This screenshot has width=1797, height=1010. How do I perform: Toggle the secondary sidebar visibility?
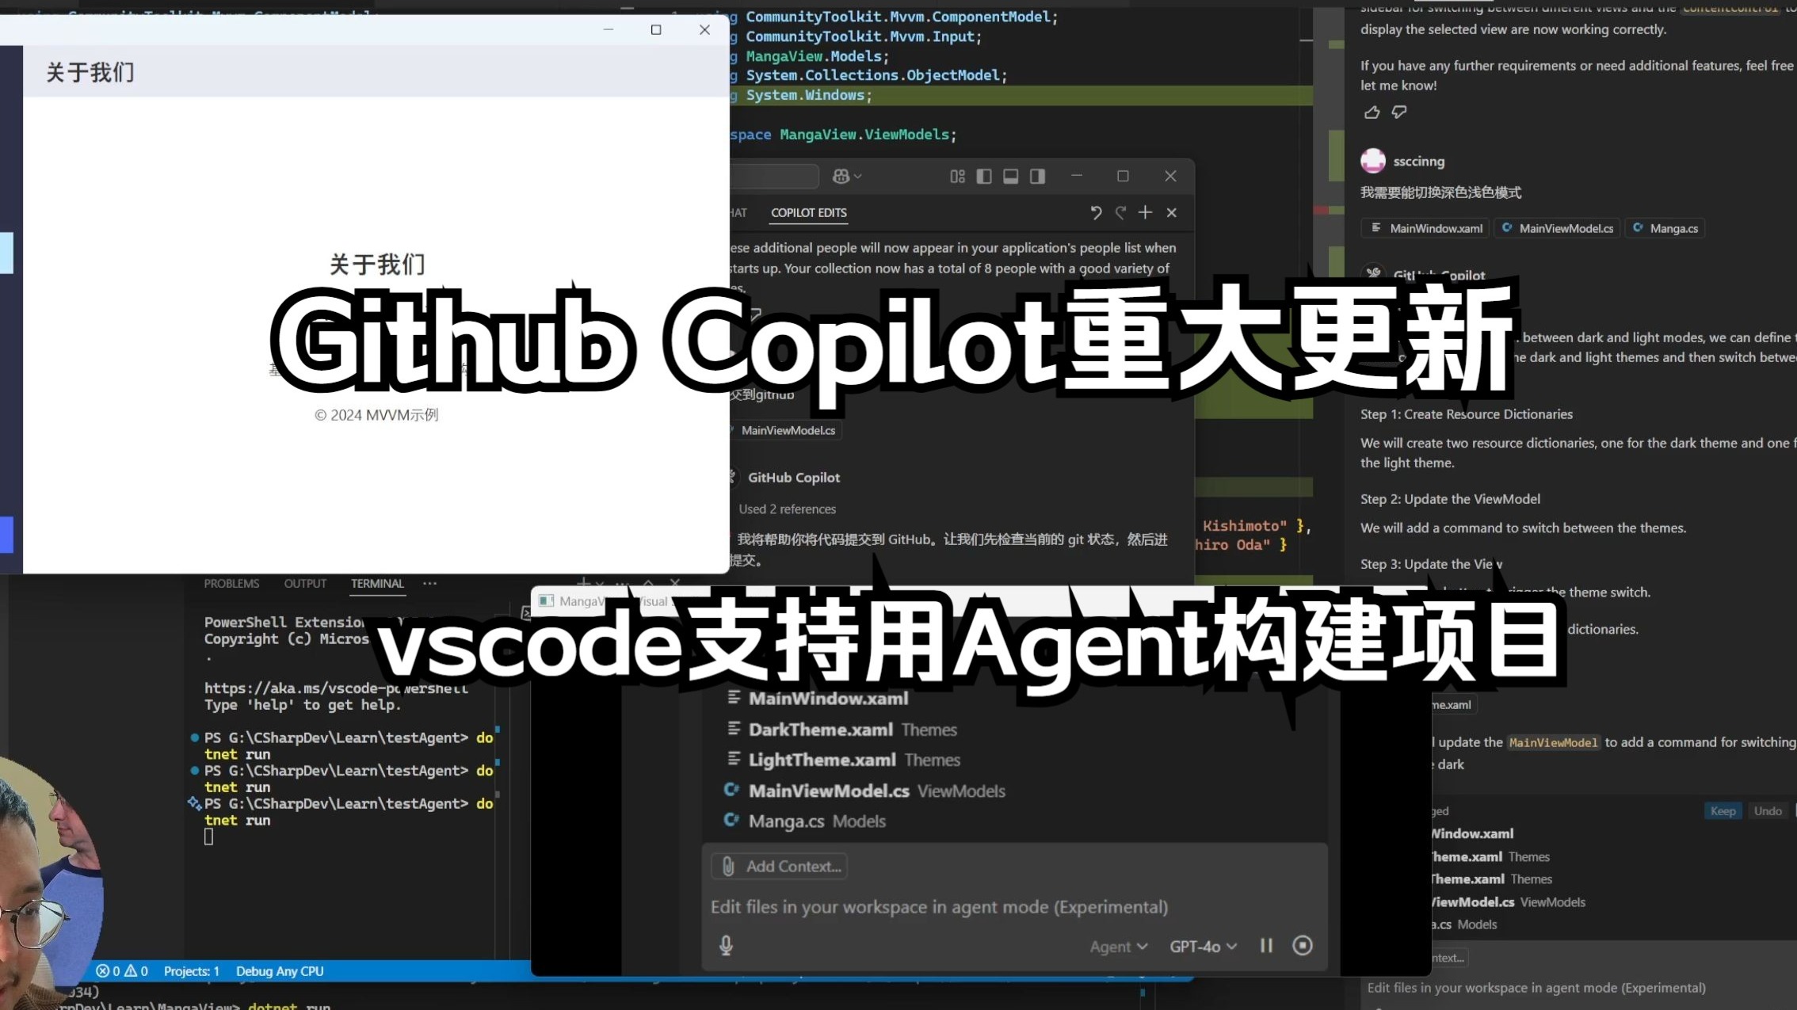click(x=1037, y=177)
